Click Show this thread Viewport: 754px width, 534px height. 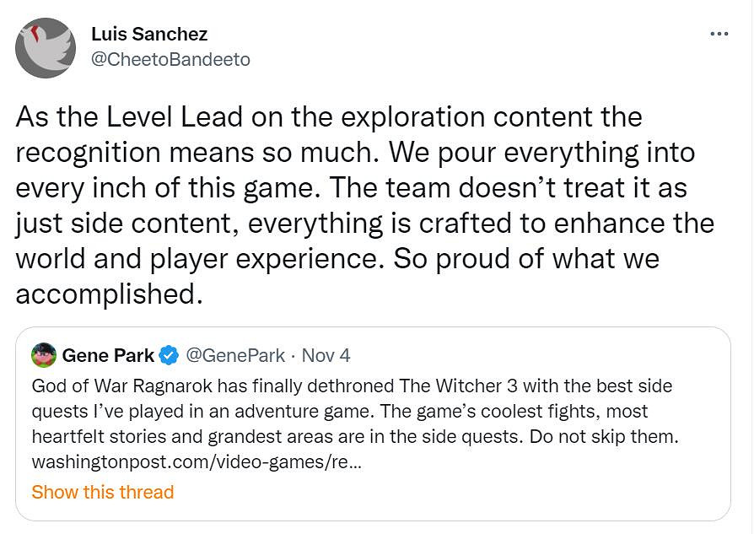tap(102, 492)
